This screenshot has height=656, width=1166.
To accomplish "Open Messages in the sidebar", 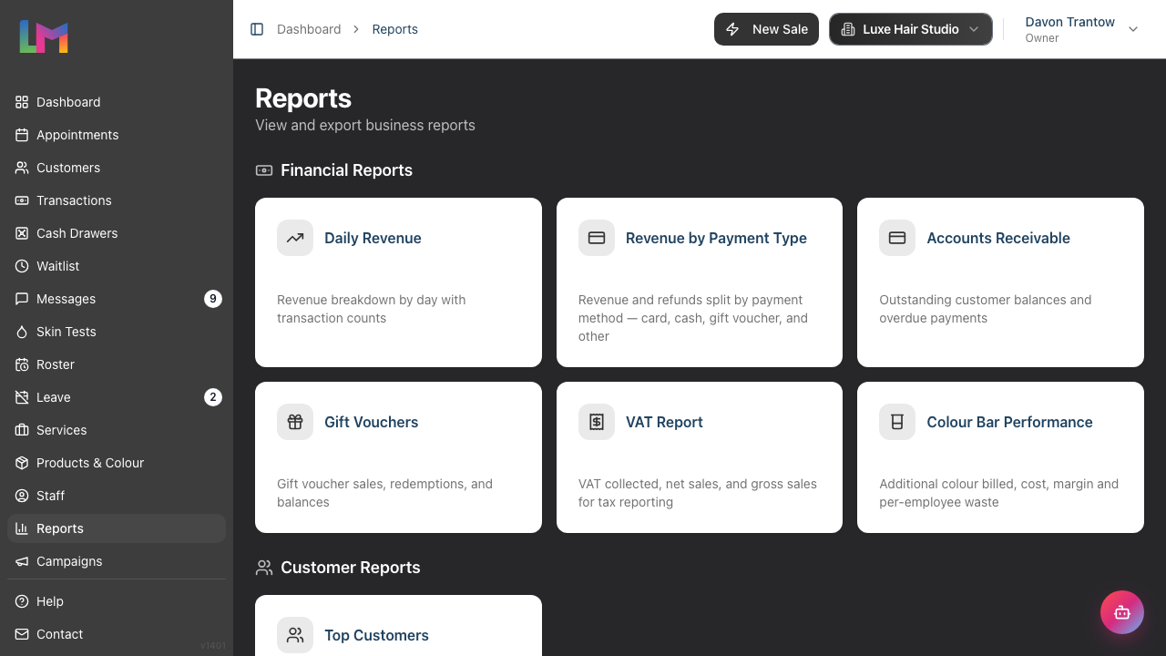I will 117,299.
